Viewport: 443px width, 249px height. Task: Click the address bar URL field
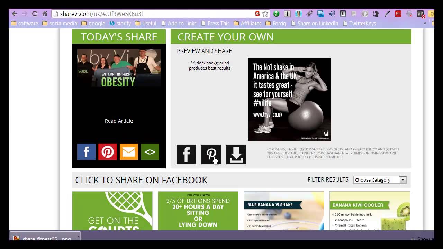click(154, 14)
